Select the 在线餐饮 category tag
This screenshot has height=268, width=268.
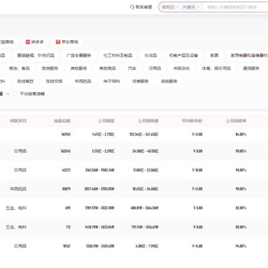pyautogui.click(x=25, y=81)
